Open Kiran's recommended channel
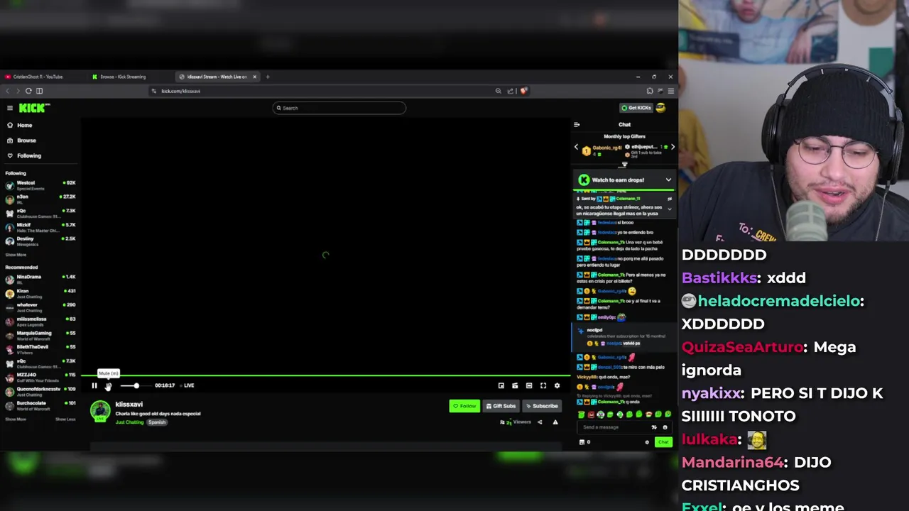This screenshot has width=909, height=511. (x=40, y=293)
